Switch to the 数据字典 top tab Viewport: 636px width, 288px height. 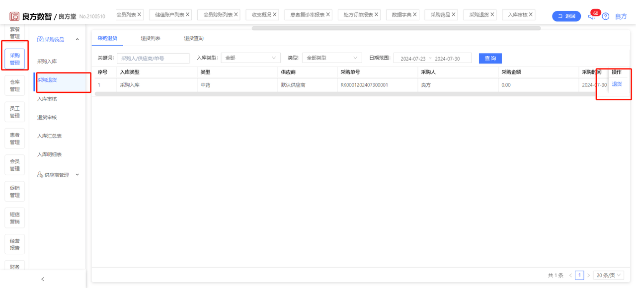pyautogui.click(x=401, y=15)
